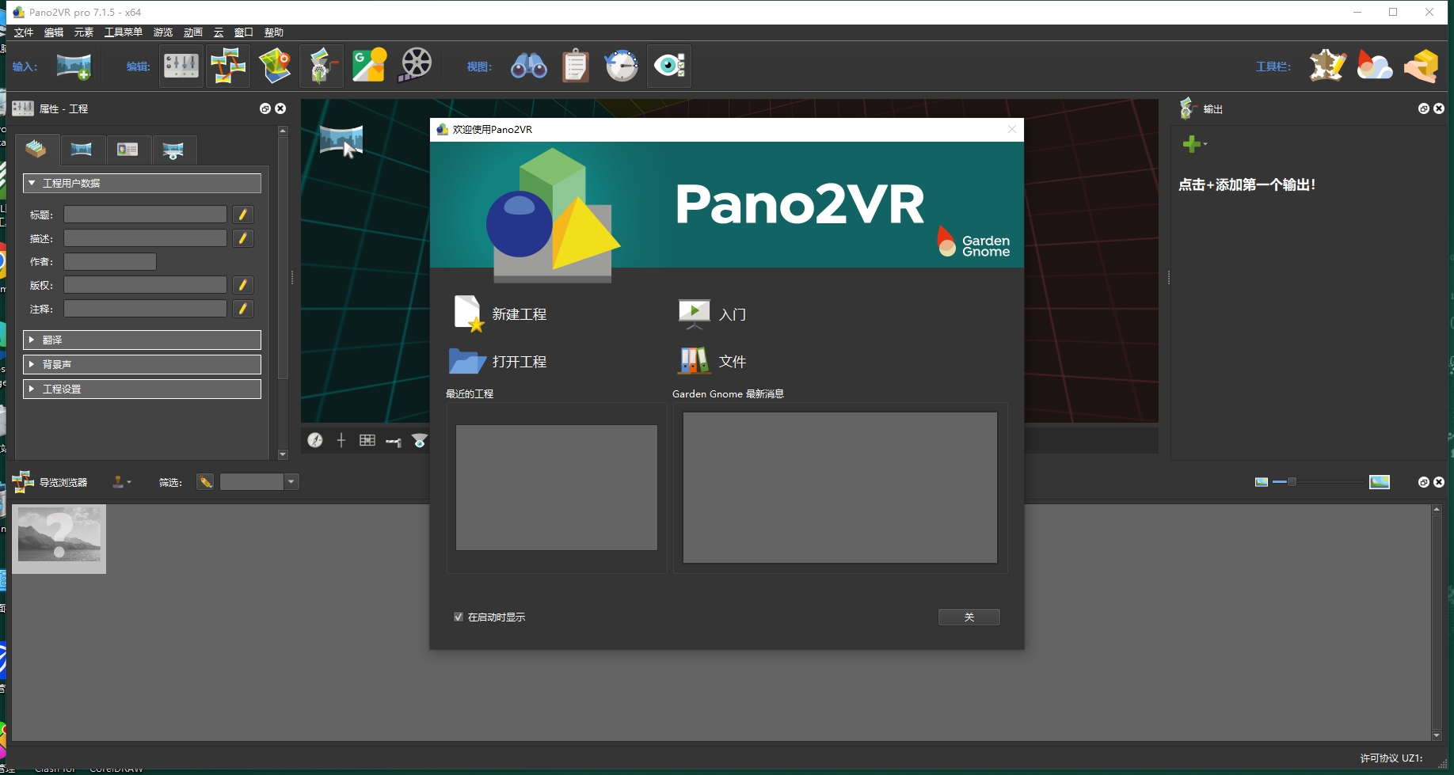Switch to the panorama tab in properties panel
Screen dimensions: 1454x775
[82, 150]
